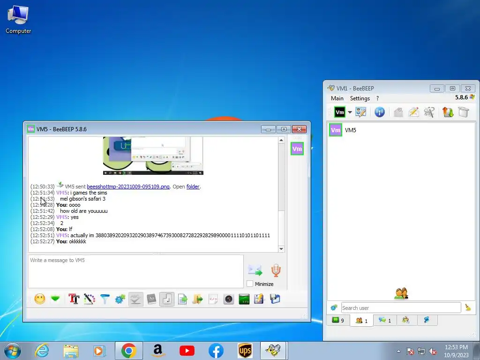
Task: Click the greyed tools wrench icon
Action: [429, 112]
